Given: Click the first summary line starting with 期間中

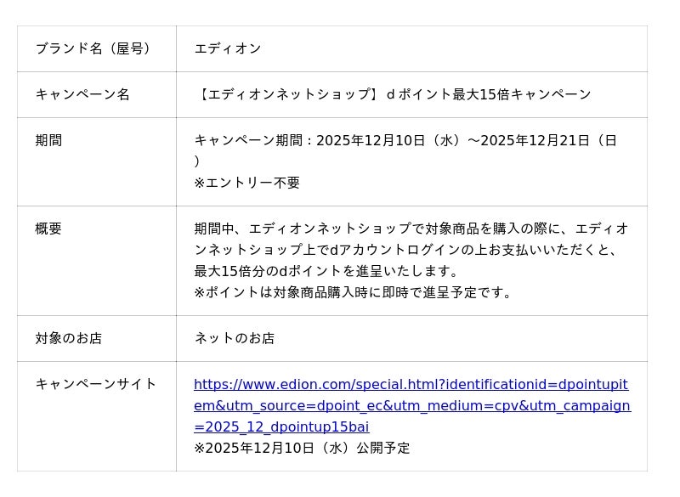Looking at the screenshot, I should pos(411,229).
